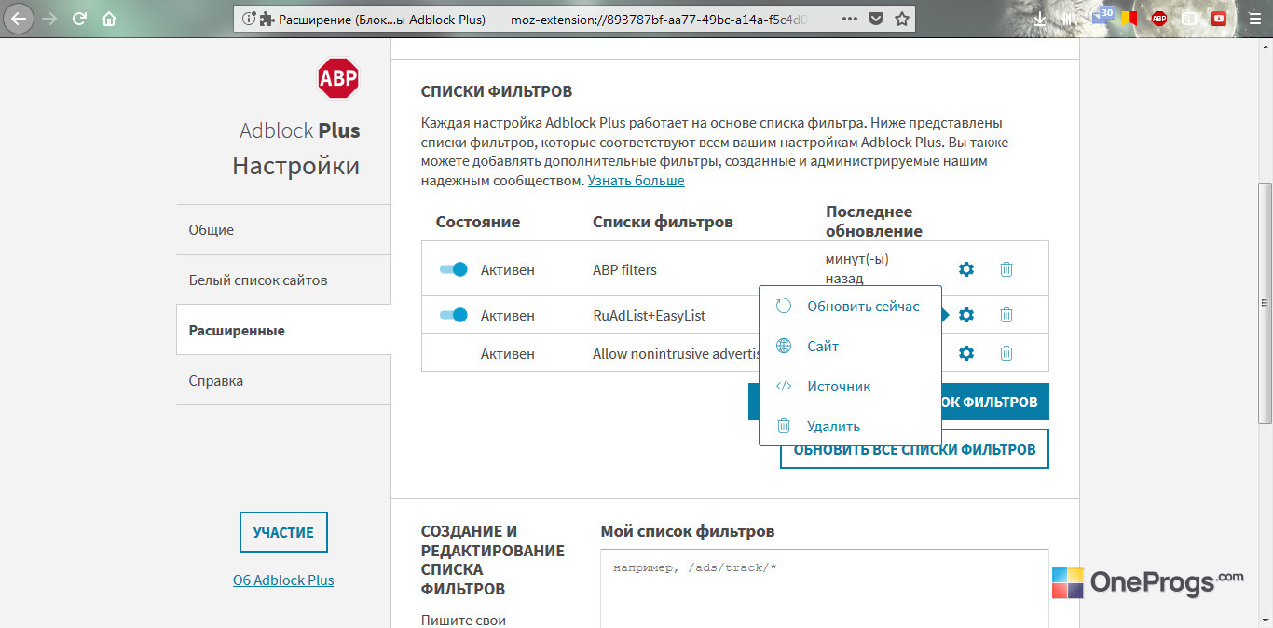Open Белый список сайтов tab
This screenshot has height=628, width=1273.
pyautogui.click(x=283, y=280)
